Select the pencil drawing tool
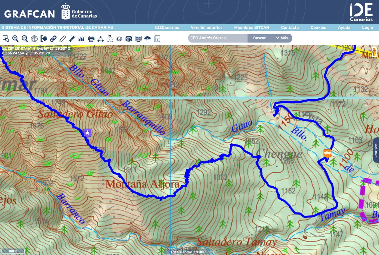The image size is (379, 255). (62, 38)
